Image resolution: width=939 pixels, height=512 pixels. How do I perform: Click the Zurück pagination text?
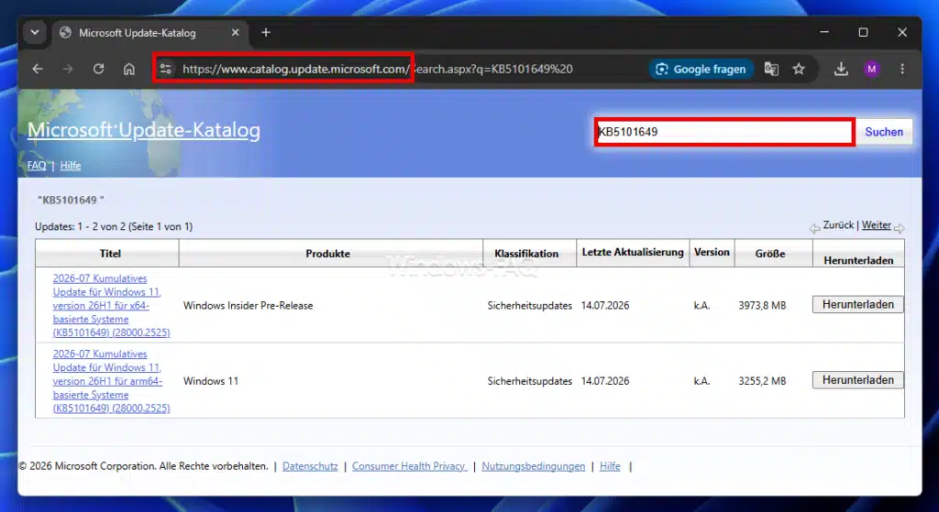(838, 225)
